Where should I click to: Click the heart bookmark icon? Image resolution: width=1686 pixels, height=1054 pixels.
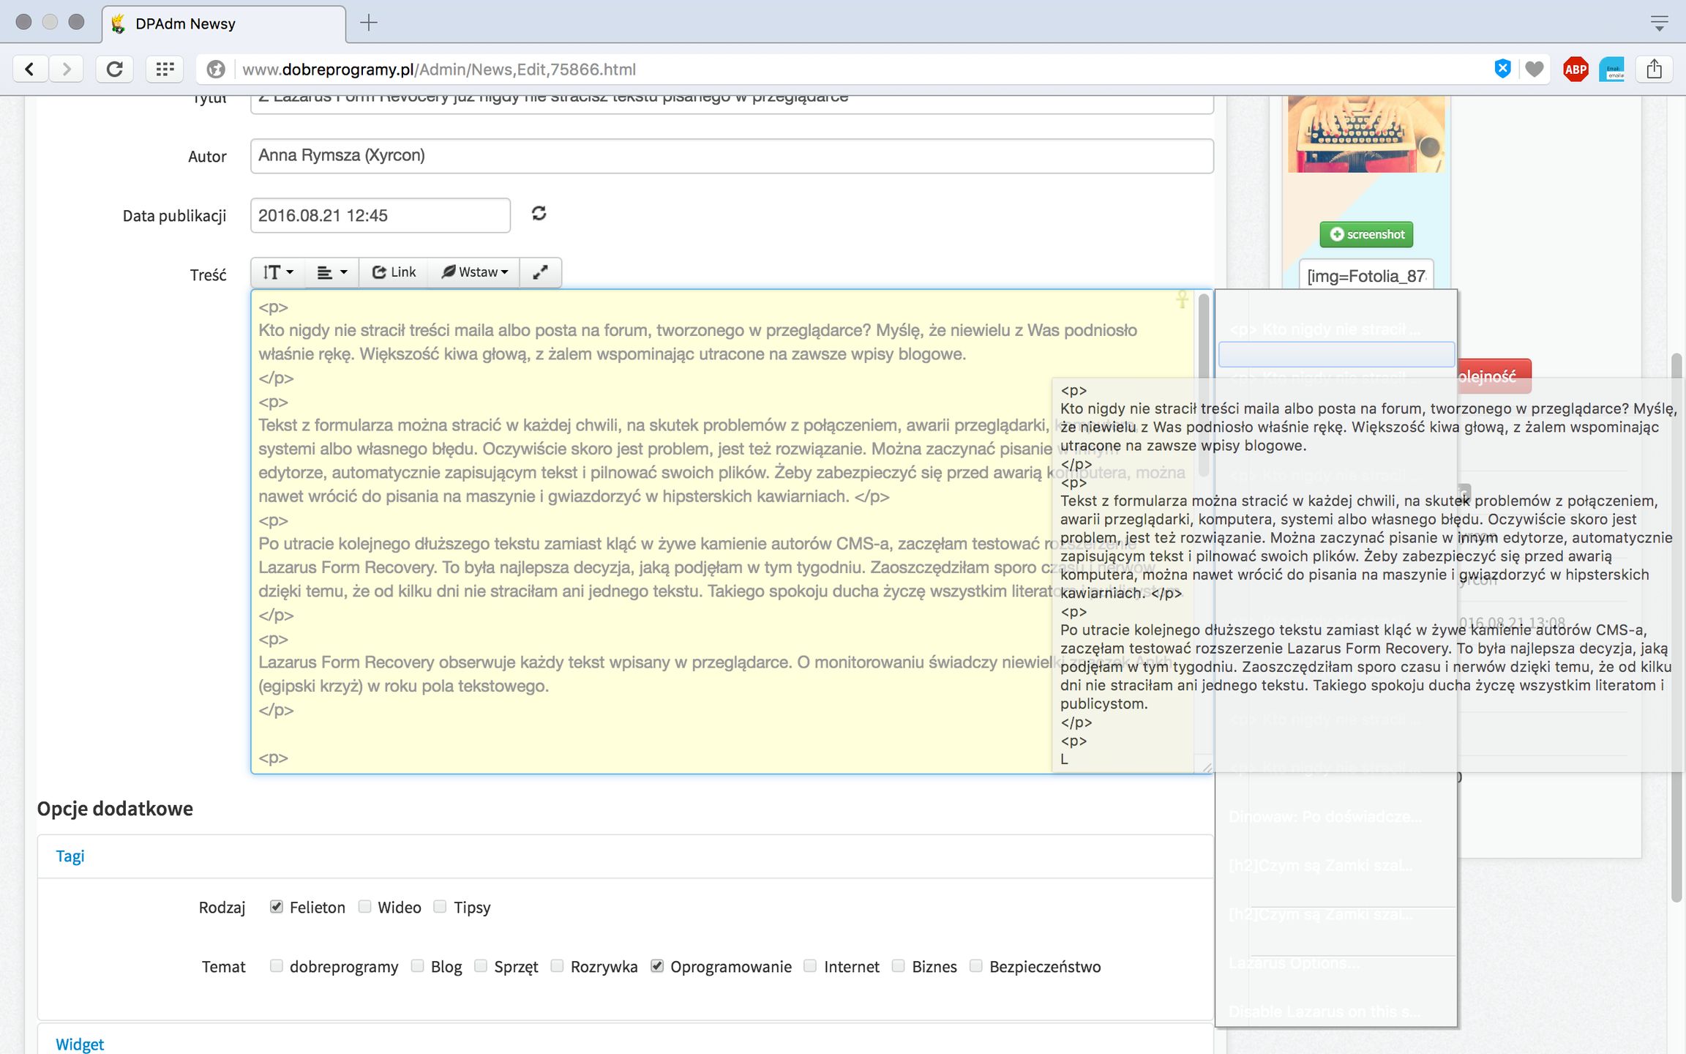point(1535,70)
